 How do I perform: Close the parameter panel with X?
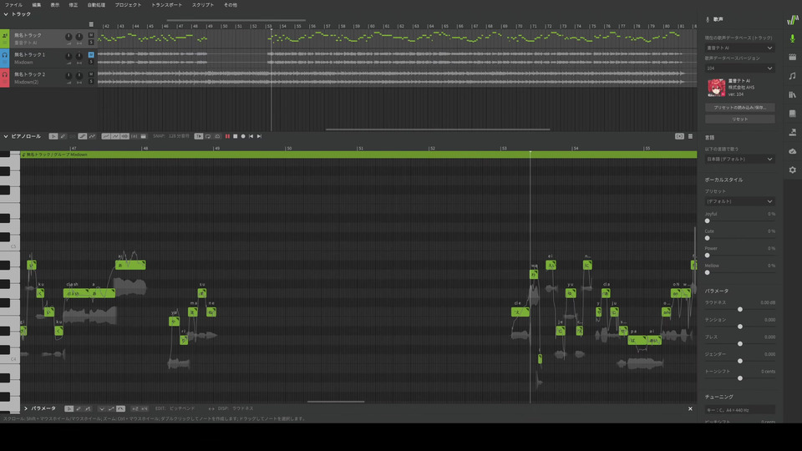pos(690,408)
